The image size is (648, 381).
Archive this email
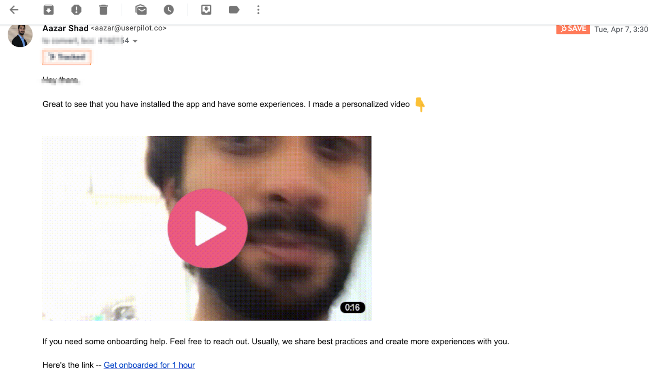tap(49, 10)
